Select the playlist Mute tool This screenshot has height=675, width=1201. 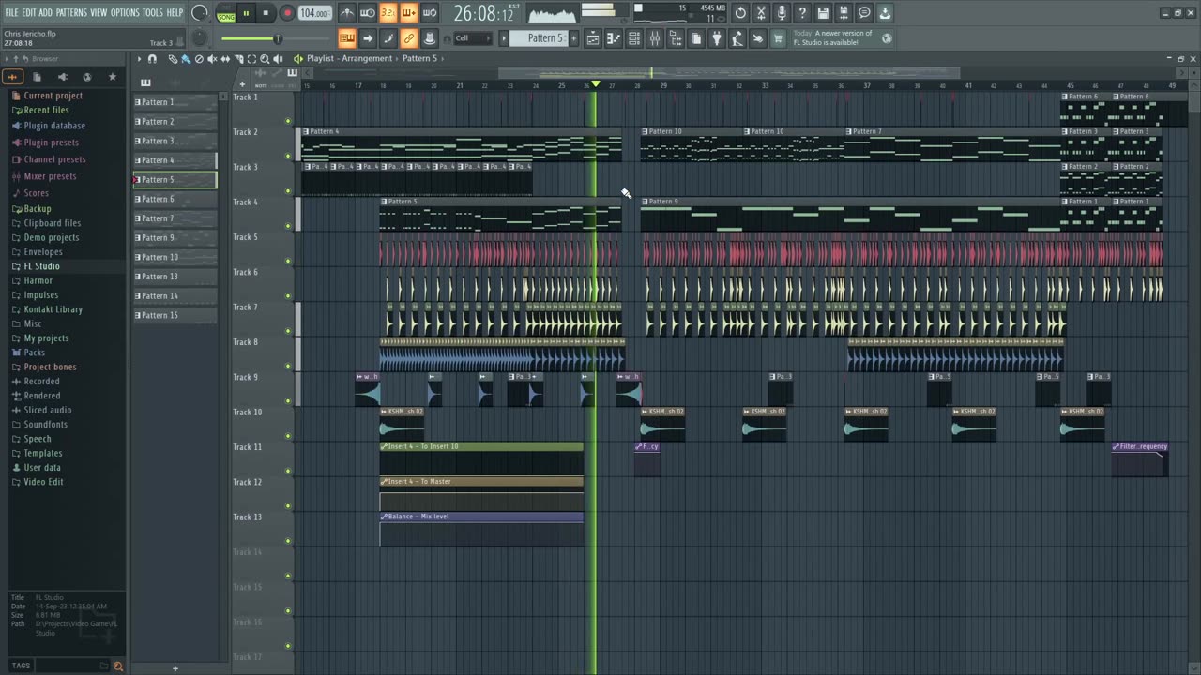212,59
